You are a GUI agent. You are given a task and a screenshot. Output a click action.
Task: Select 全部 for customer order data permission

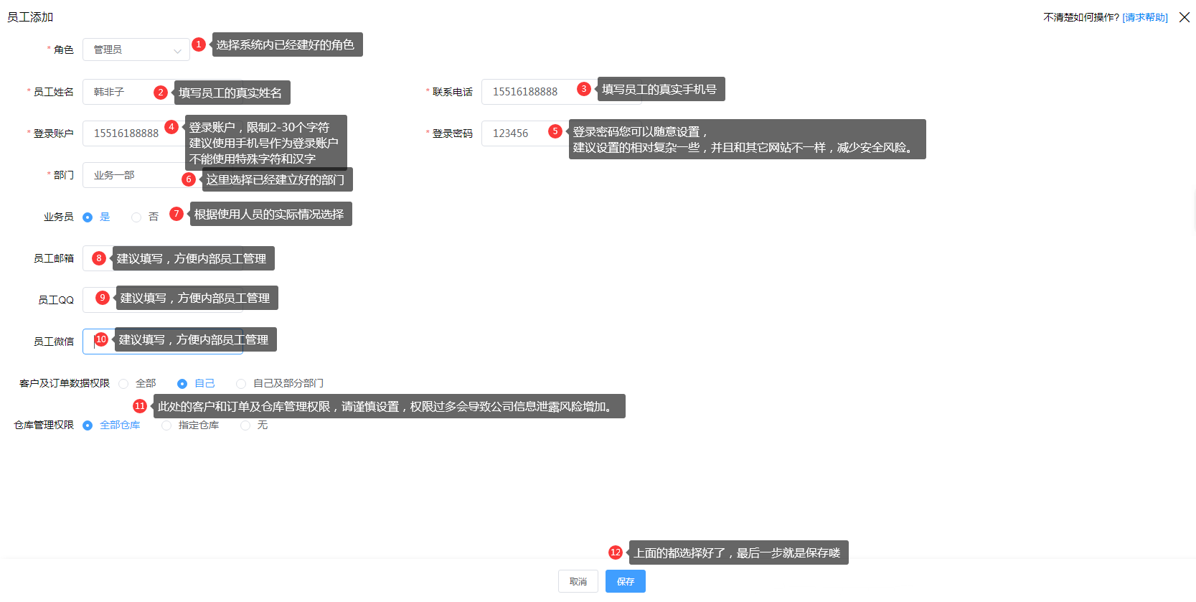point(124,384)
